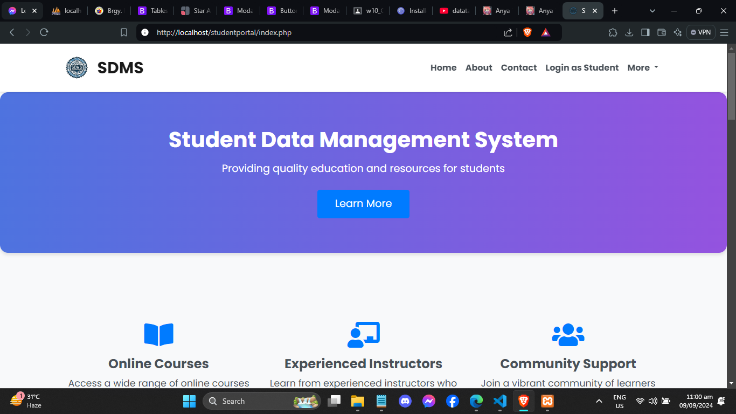This screenshot has height=414, width=736.
Task: Switch to the datata YouTube tab
Action: pos(454,11)
